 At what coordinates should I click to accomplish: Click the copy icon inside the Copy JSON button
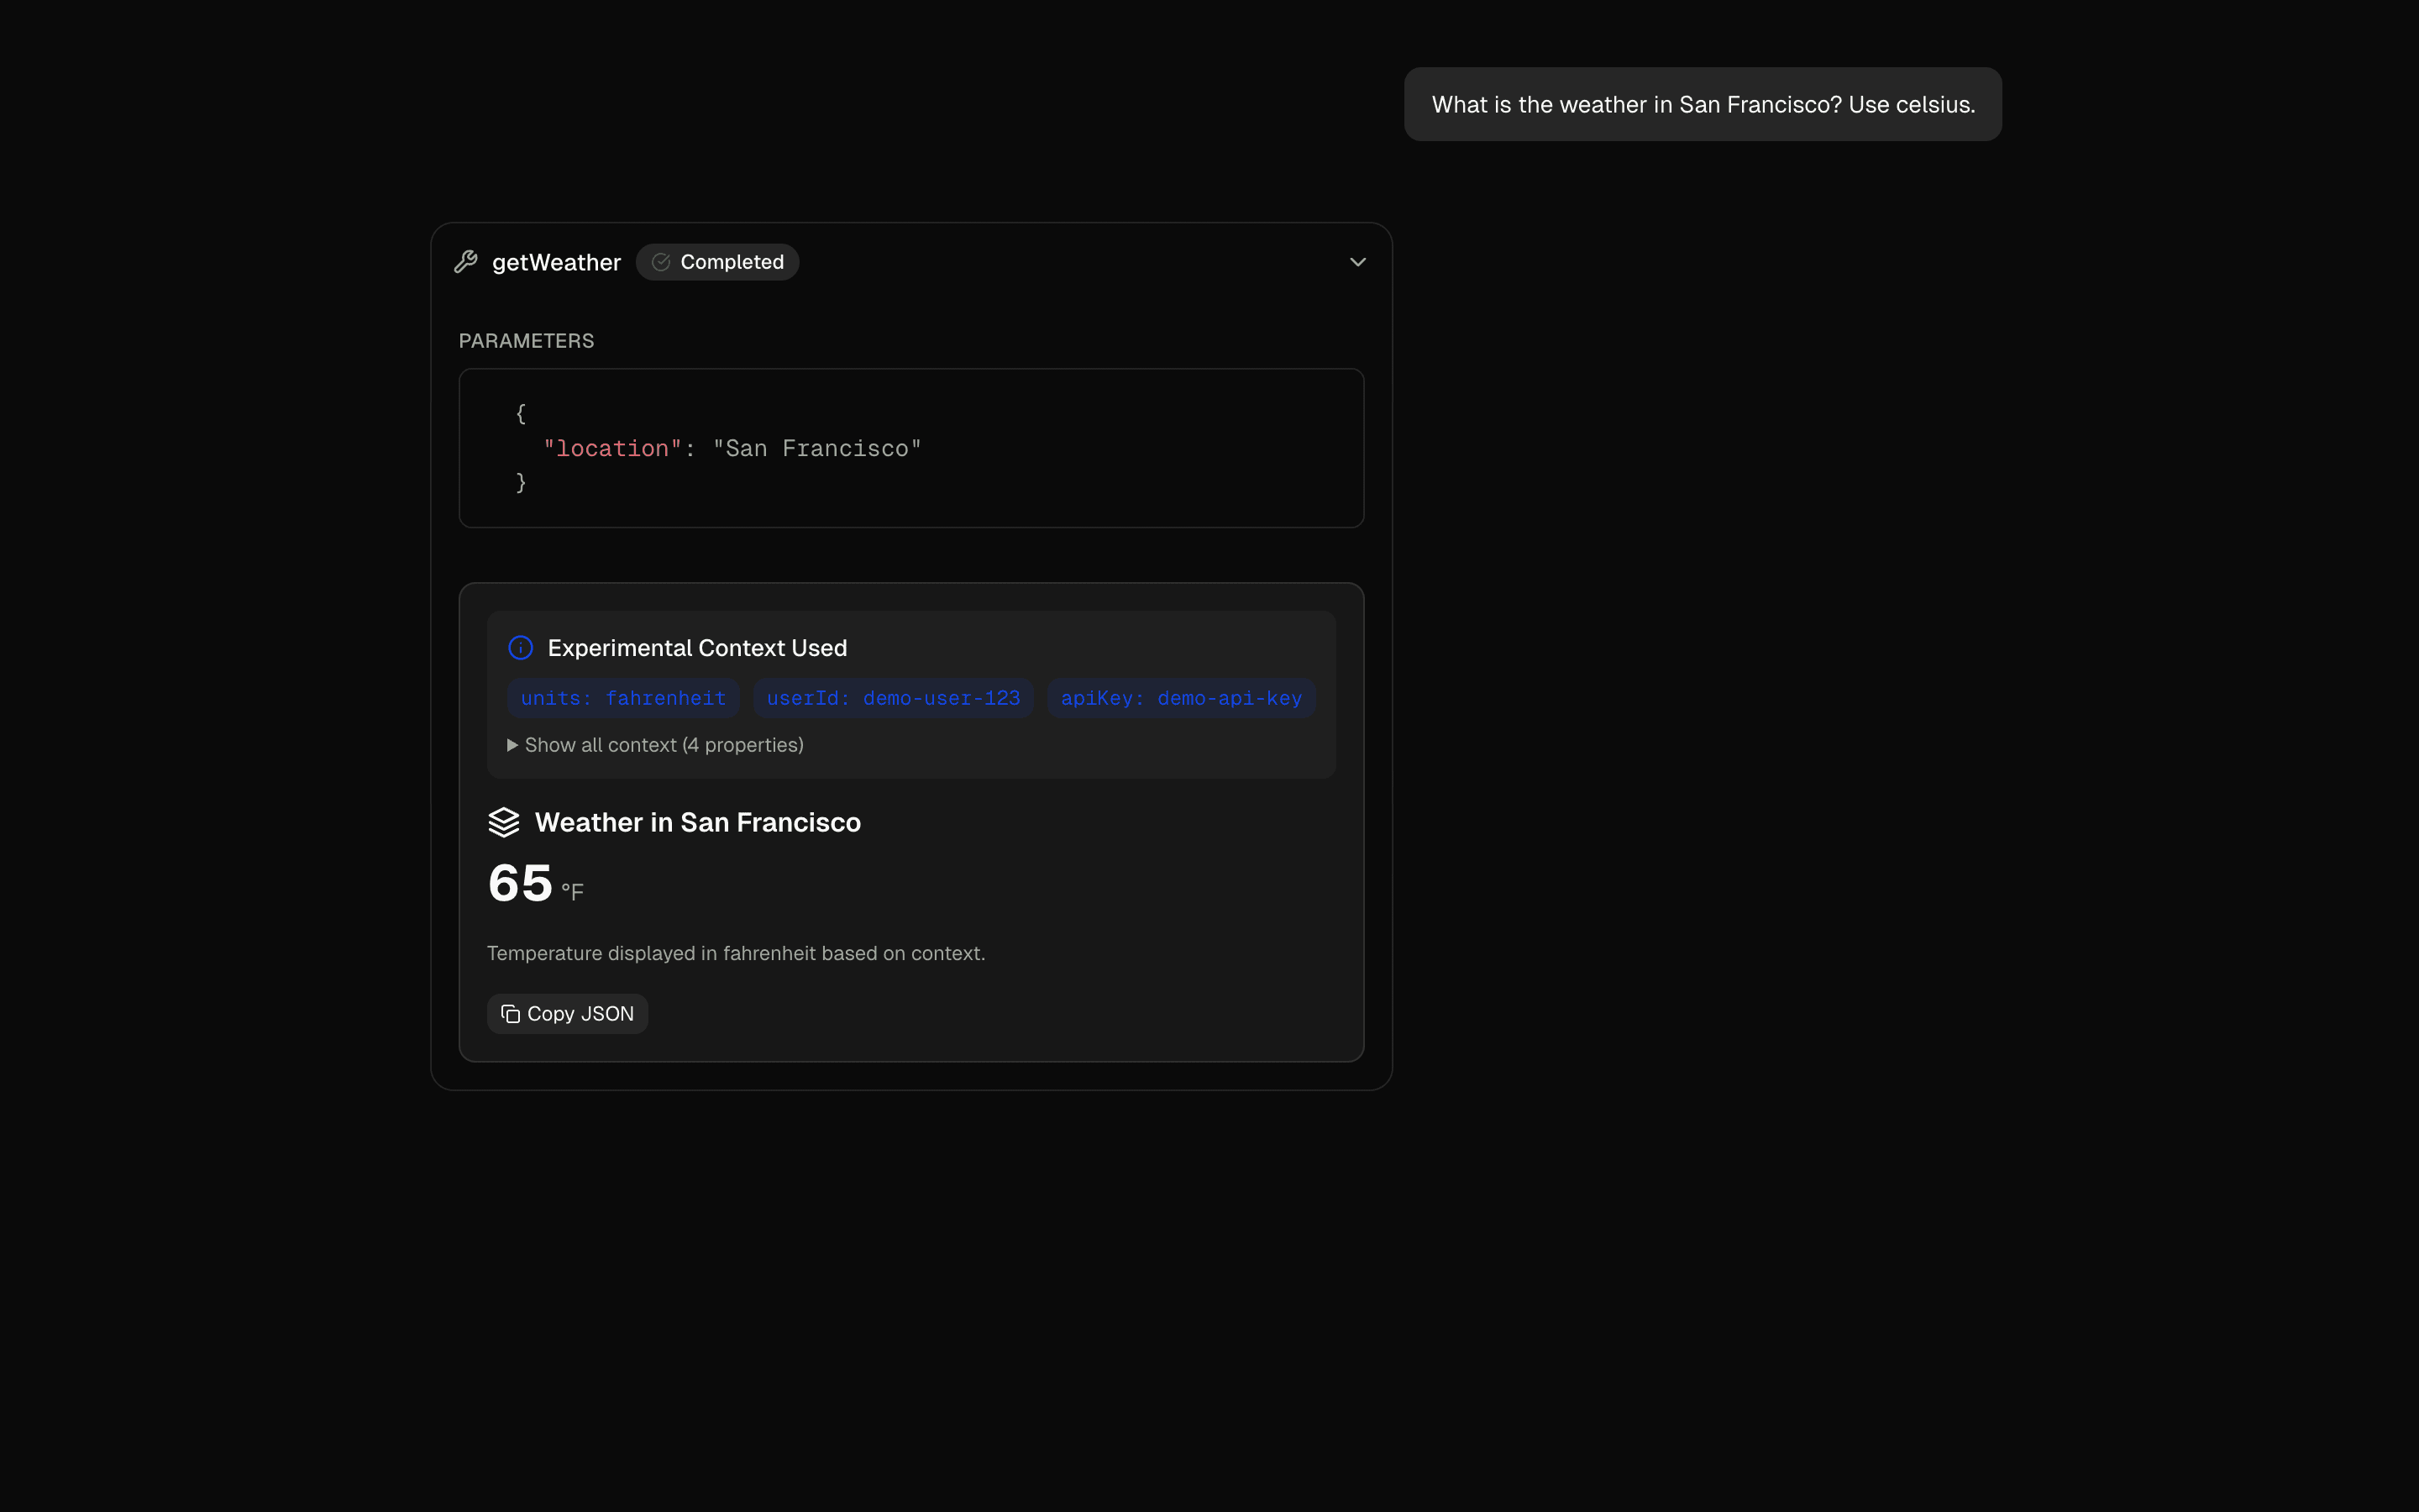tap(510, 1013)
